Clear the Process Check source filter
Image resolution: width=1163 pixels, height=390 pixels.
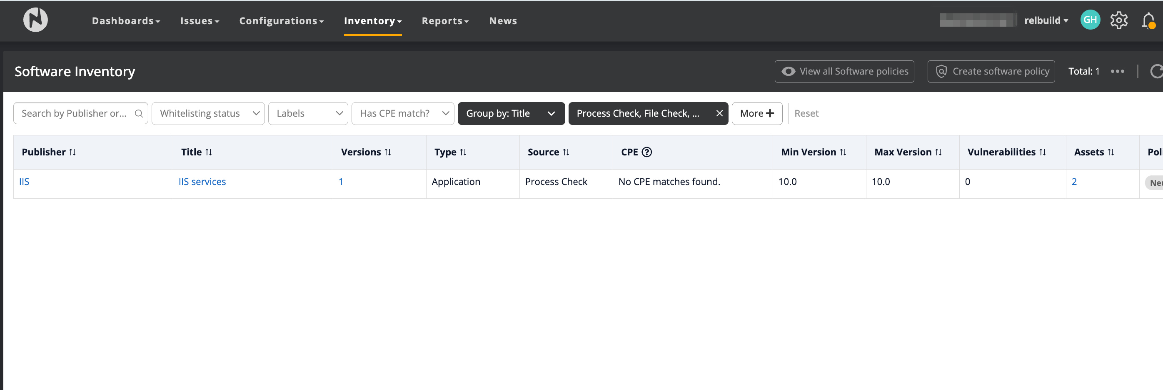tap(719, 113)
